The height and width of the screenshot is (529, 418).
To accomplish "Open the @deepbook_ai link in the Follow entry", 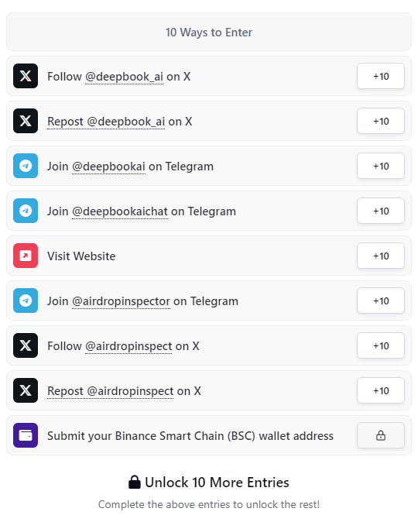I will tap(124, 77).
